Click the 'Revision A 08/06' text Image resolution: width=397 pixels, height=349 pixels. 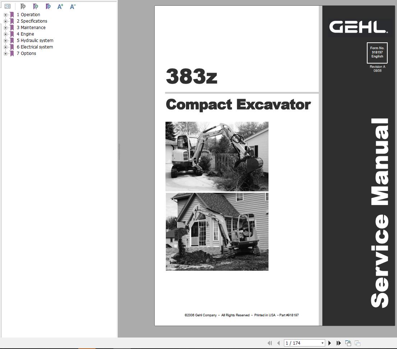click(378, 69)
